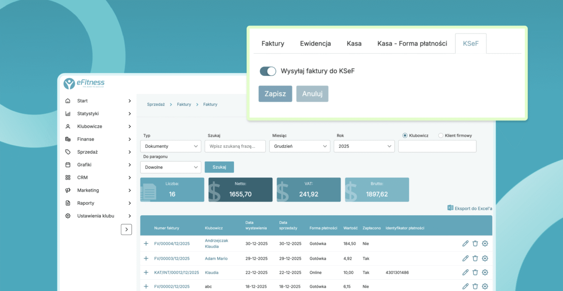Click the search phrase input field
This screenshot has width=563, height=291.
(x=235, y=146)
